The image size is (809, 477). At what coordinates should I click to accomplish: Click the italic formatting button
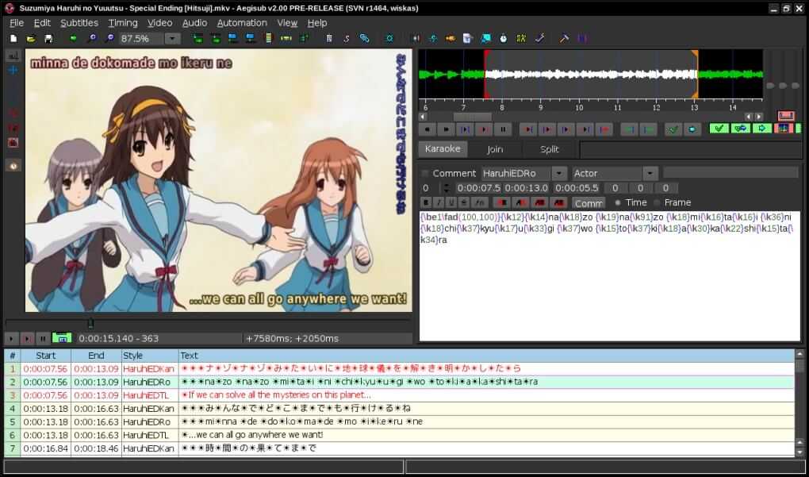(439, 202)
